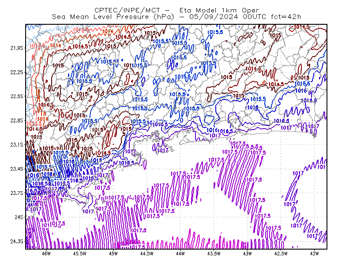
Task: Click the 22.2S latitude axis label
Action: click(17, 72)
